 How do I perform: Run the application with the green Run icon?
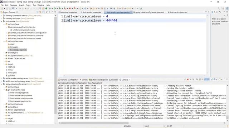click(55, 9)
